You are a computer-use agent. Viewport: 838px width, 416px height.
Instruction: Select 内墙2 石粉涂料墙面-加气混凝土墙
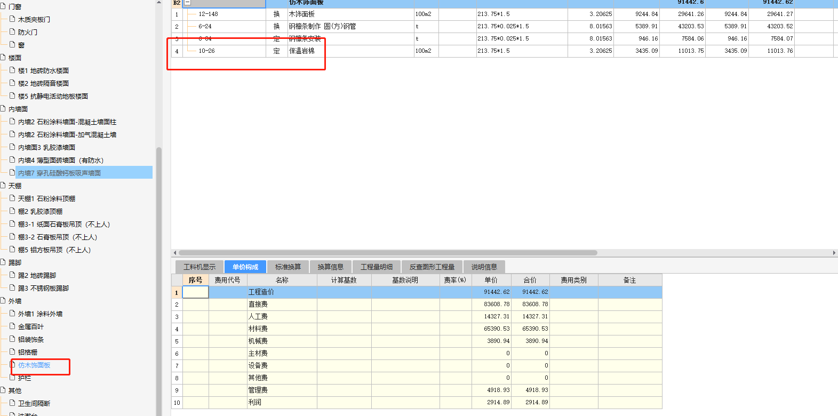tap(67, 135)
